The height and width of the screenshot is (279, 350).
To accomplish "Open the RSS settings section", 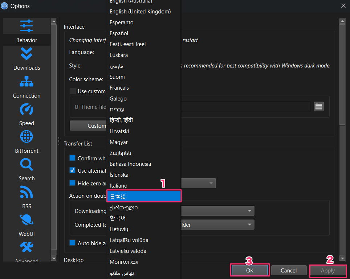I will [27, 198].
